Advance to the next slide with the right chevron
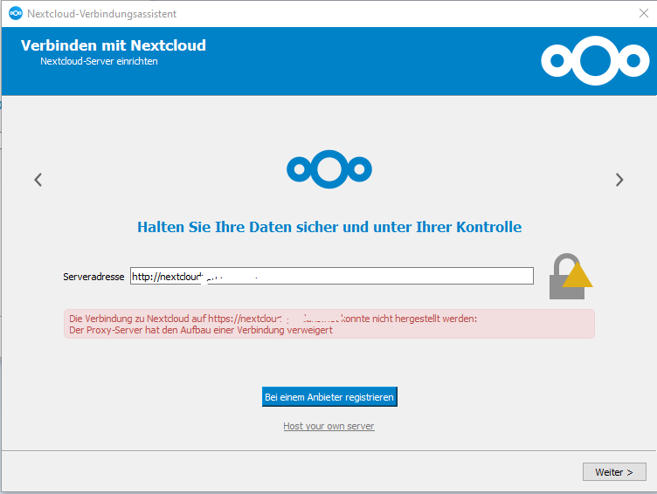657x494 pixels. (x=619, y=180)
